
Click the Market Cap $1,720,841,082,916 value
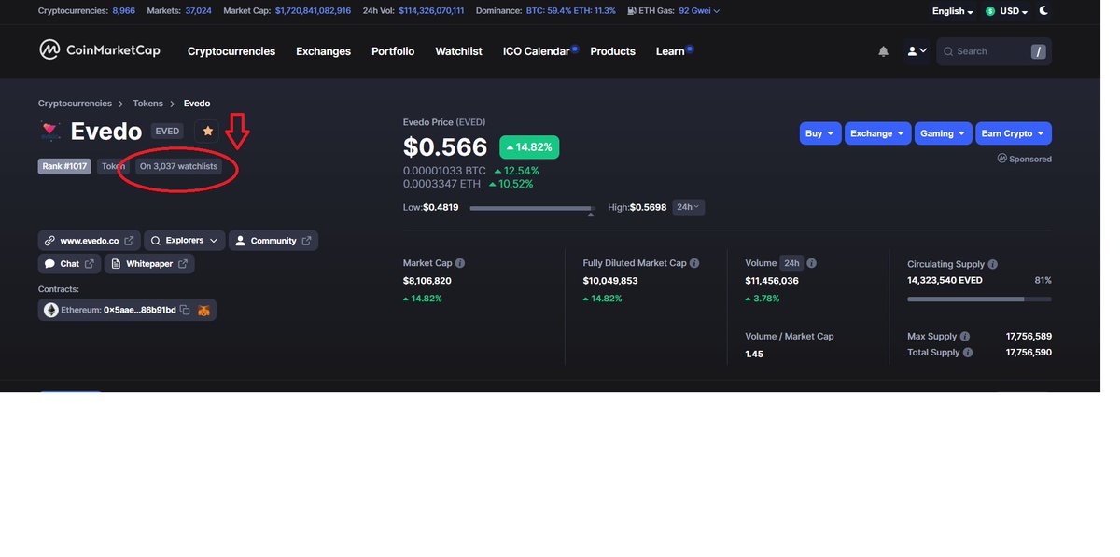point(313,11)
